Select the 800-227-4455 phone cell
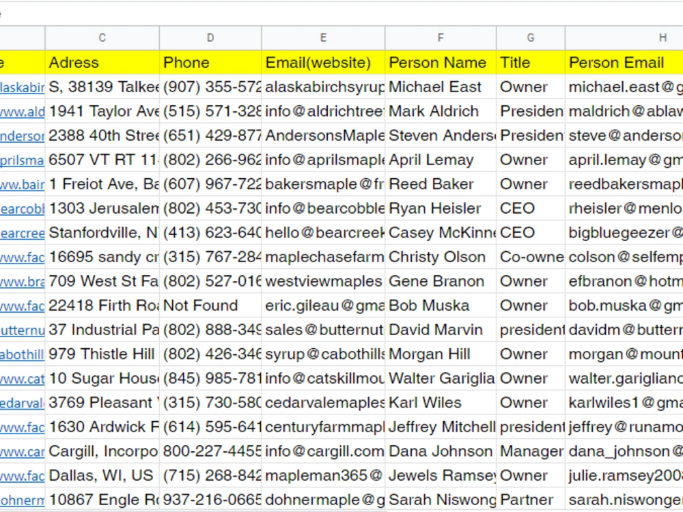 coord(210,451)
